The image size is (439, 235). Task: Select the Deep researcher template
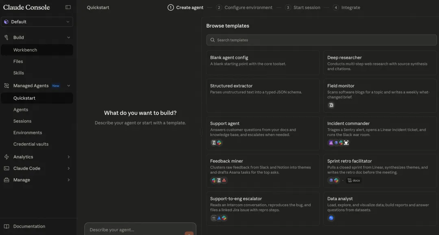[380, 63]
